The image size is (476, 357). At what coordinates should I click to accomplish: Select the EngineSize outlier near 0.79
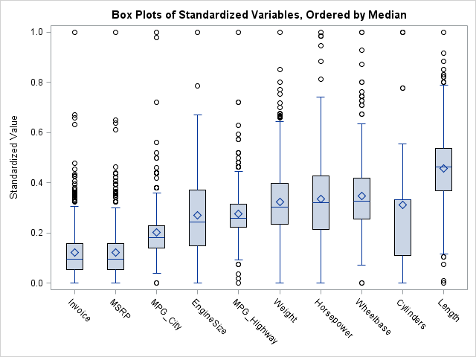tap(197, 86)
